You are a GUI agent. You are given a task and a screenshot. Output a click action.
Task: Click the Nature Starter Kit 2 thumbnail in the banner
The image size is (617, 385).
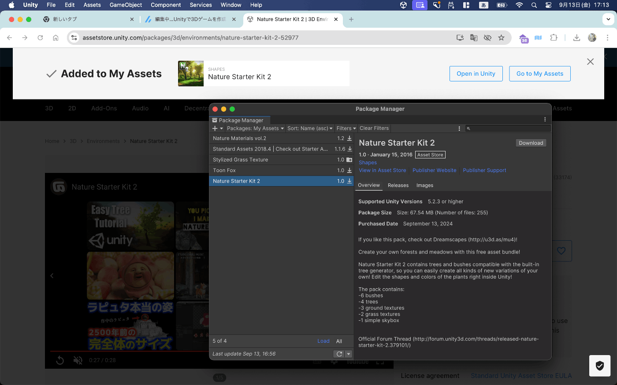(191, 73)
